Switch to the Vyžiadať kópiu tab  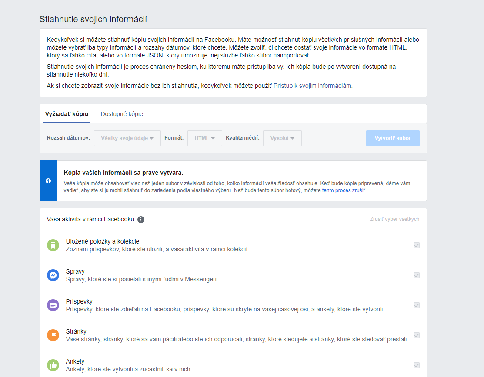[67, 114]
